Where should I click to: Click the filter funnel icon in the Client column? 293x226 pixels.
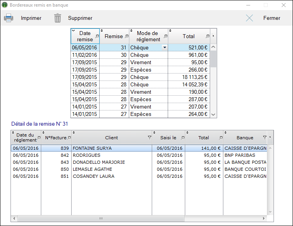[x=149, y=138]
